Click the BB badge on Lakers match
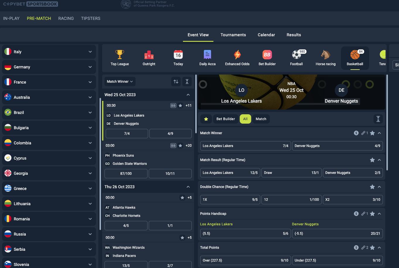 (173, 106)
